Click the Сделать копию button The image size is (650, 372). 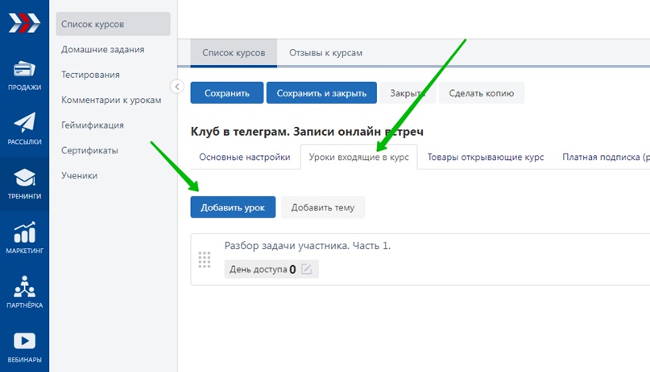482,93
